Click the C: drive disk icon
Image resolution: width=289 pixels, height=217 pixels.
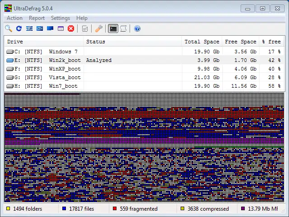(x=10, y=52)
